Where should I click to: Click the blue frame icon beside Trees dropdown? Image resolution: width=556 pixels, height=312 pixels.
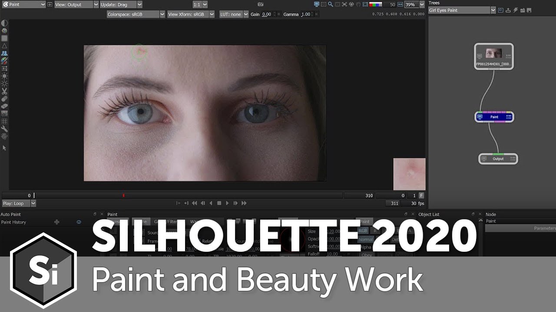point(501,10)
